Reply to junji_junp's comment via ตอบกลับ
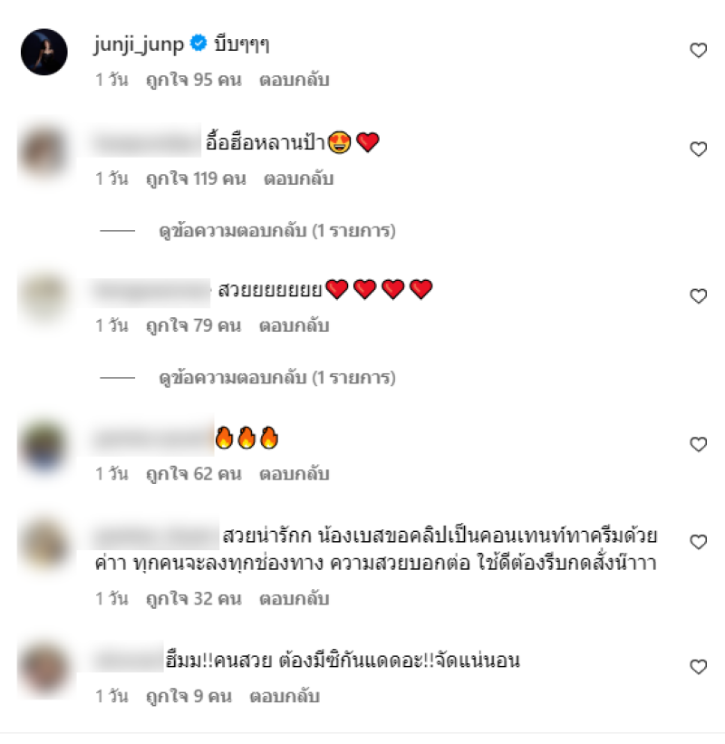Image resolution: width=725 pixels, height=744 pixels. [x=295, y=80]
